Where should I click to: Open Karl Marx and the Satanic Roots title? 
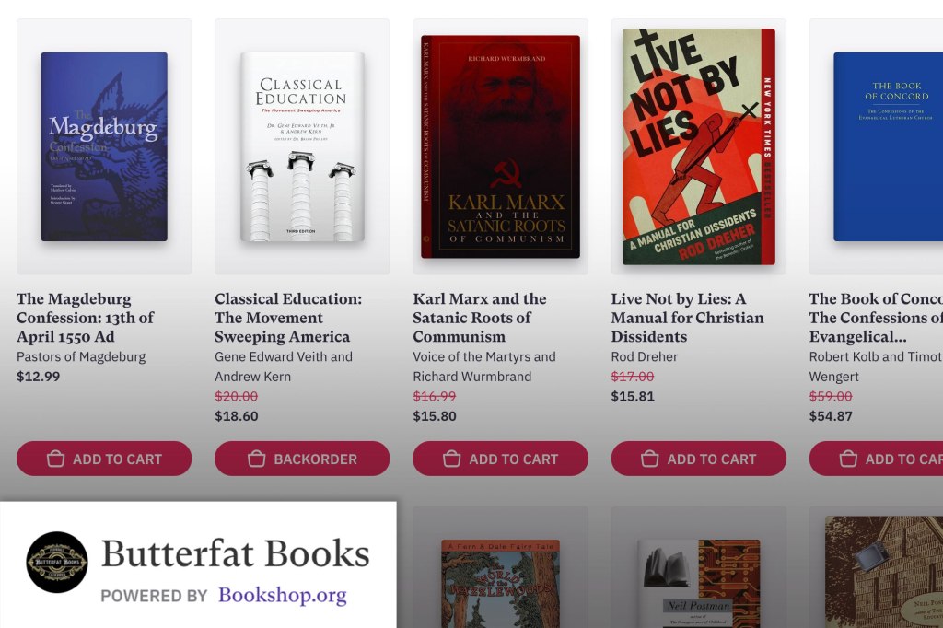[x=480, y=318]
